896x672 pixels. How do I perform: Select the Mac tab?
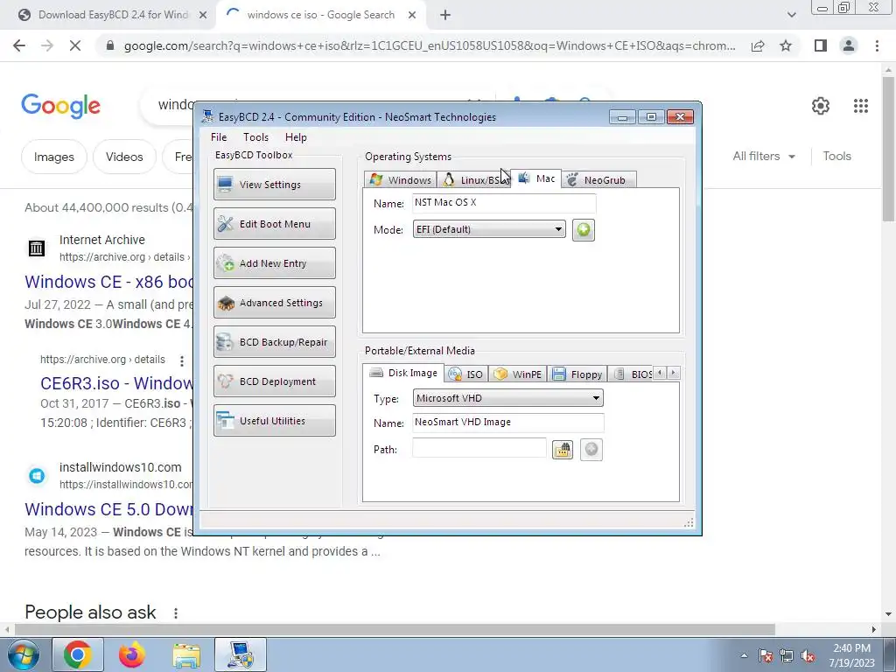(x=536, y=178)
